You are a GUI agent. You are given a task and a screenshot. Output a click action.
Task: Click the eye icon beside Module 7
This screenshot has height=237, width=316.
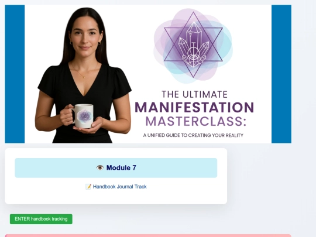tap(99, 168)
